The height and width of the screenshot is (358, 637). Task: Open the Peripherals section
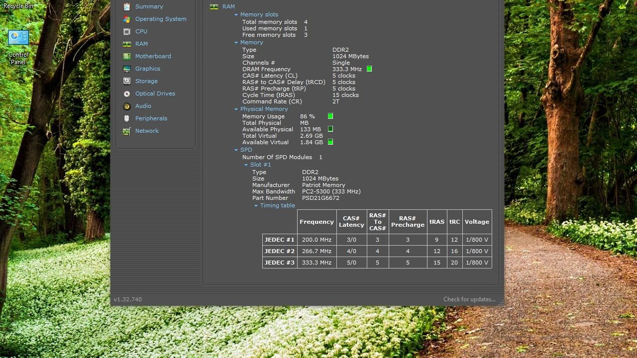tap(151, 118)
